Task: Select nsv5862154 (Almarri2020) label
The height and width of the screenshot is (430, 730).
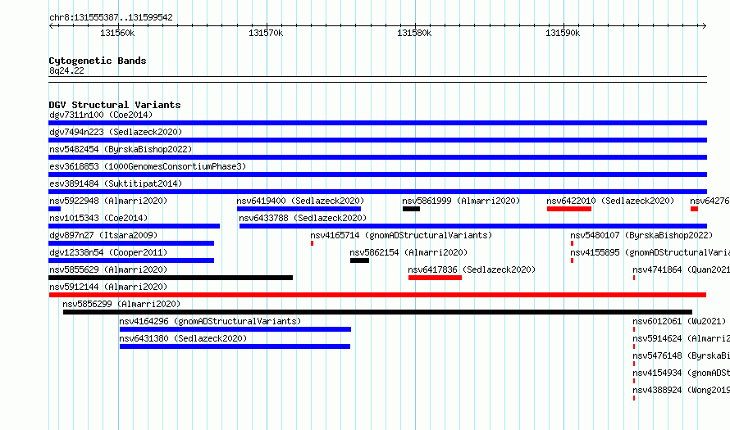Action: click(x=408, y=252)
